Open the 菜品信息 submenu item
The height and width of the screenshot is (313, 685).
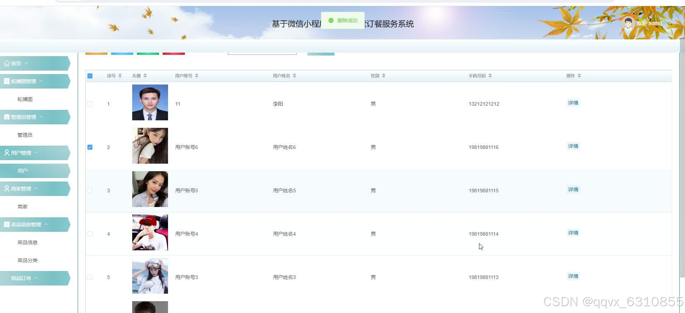(x=28, y=242)
